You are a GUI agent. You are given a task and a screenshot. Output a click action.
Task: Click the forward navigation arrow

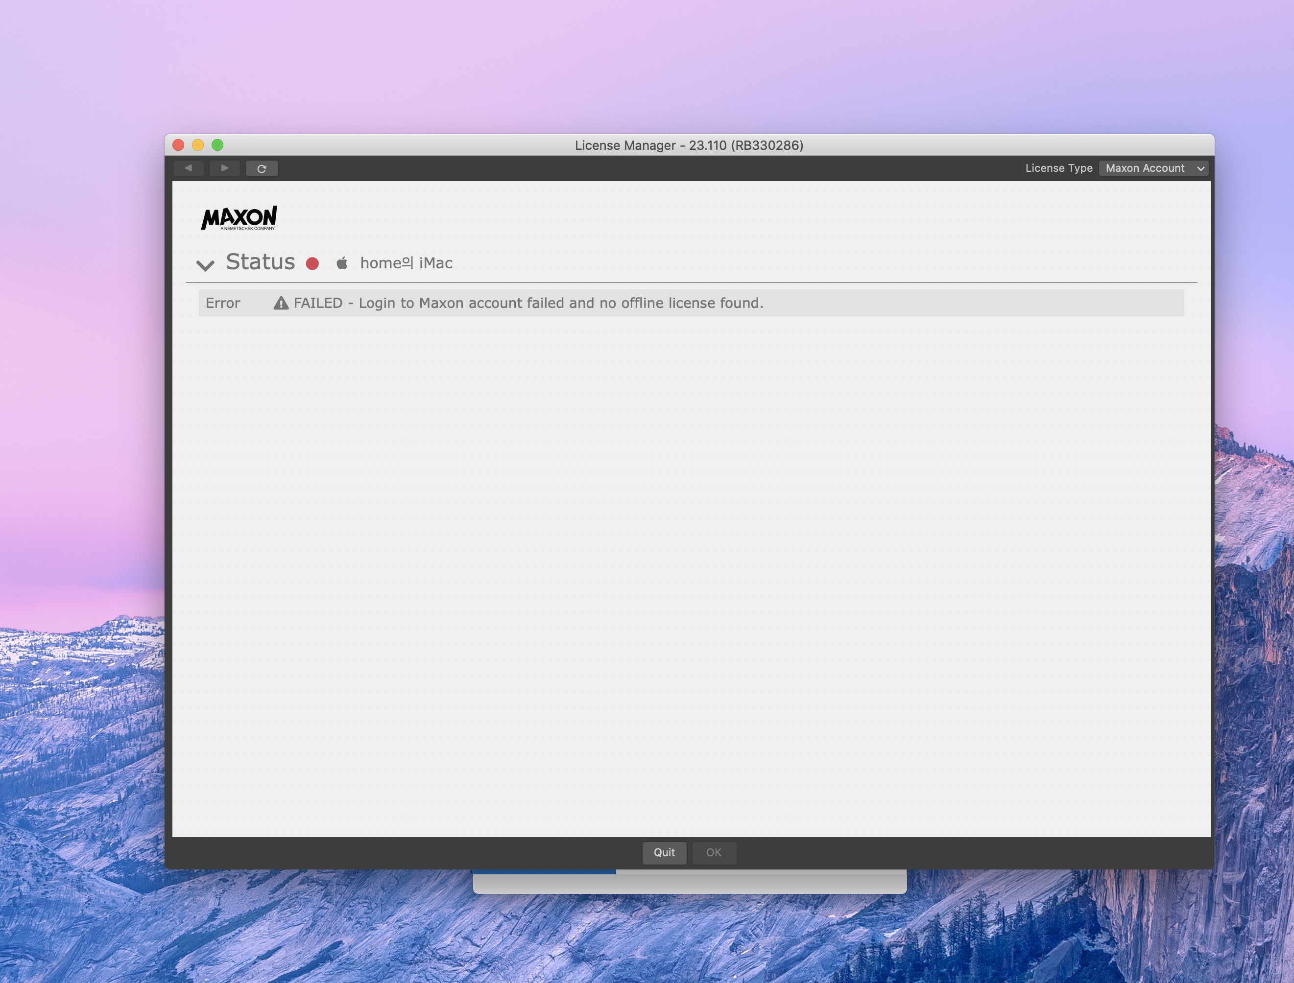click(225, 168)
